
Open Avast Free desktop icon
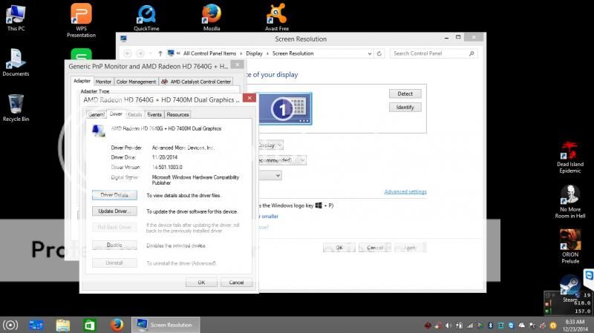pos(277,14)
